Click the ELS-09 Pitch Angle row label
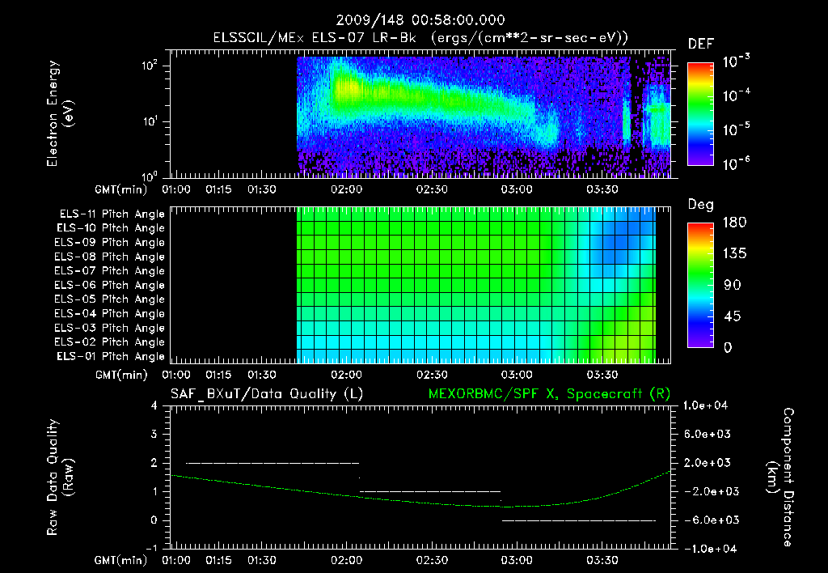This screenshot has height=573, width=828. coord(110,243)
